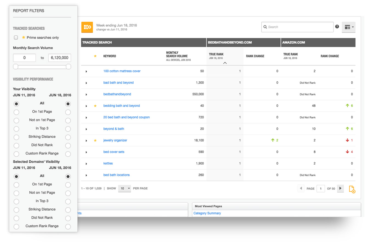Select Selected Domains' Custom Rank Range for Jun 11
The width and height of the screenshot is (384, 250).
(16, 227)
